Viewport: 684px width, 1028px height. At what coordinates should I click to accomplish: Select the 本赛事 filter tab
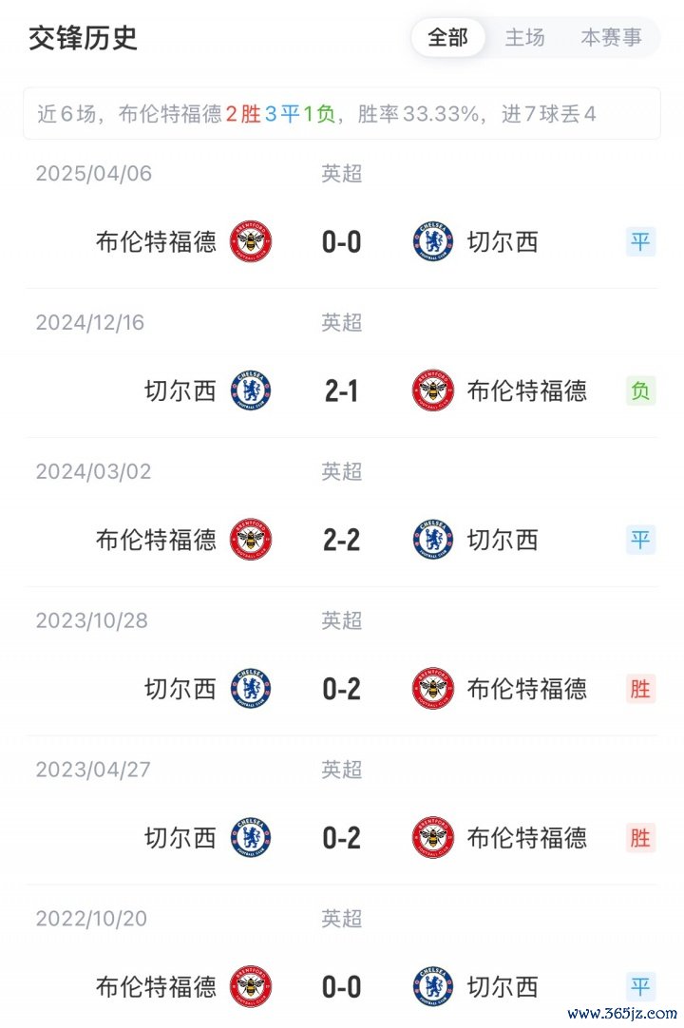pyautogui.click(x=611, y=38)
